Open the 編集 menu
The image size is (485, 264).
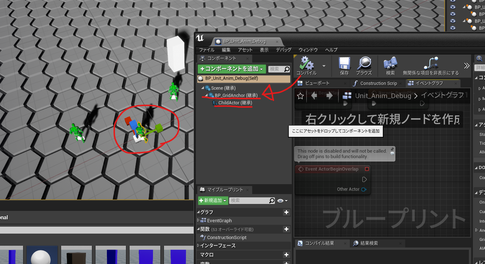(x=226, y=50)
